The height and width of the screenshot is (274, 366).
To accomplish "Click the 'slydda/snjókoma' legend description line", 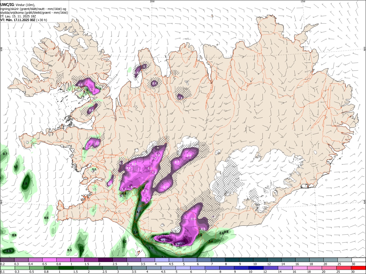I will tap(34, 13).
